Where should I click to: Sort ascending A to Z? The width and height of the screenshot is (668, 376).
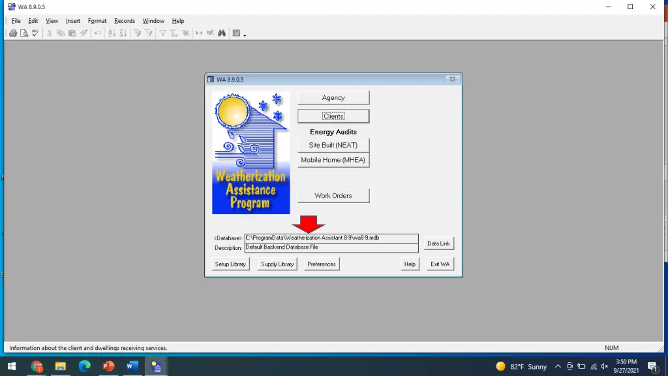click(x=112, y=33)
